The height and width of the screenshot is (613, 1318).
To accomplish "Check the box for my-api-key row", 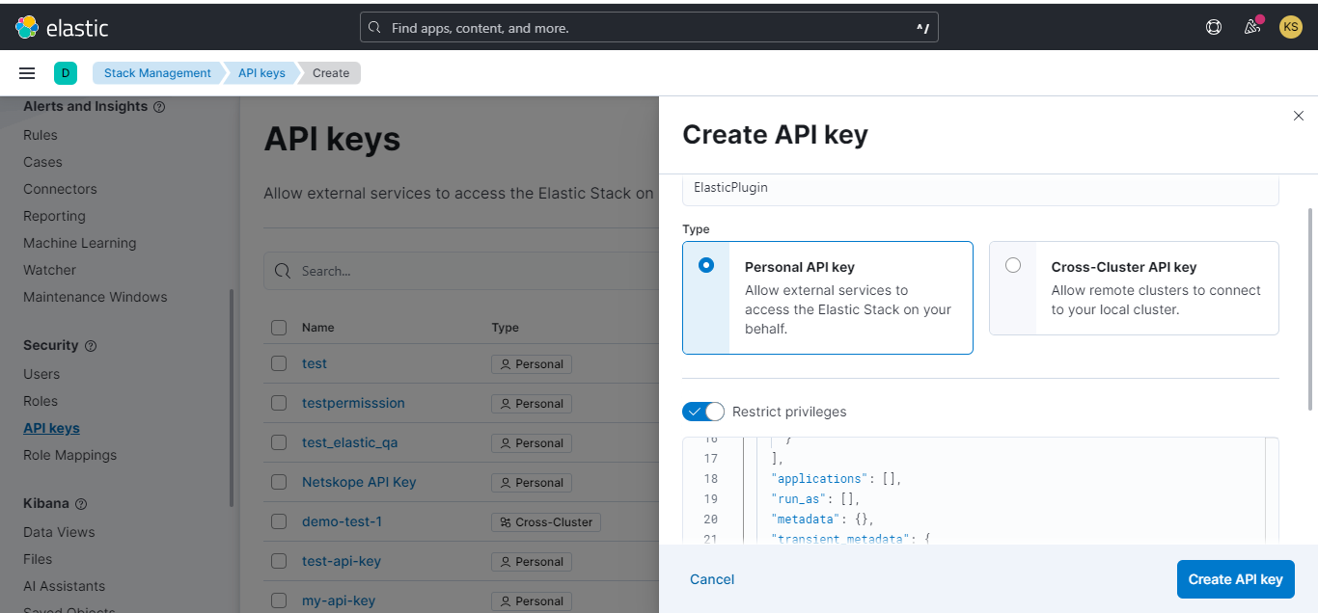I will (279, 600).
